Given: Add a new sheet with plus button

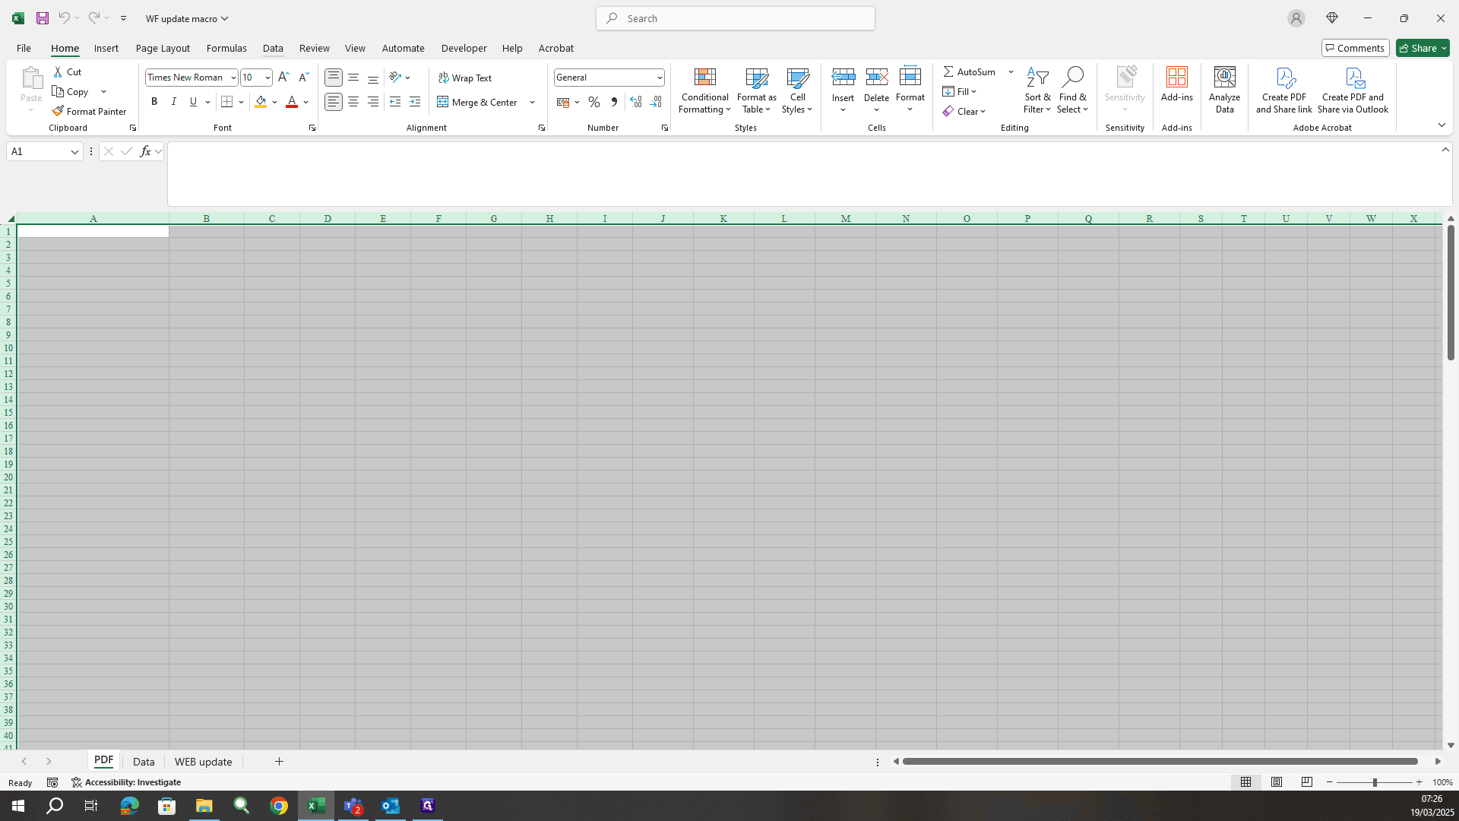Looking at the screenshot, I should [279, 762].
